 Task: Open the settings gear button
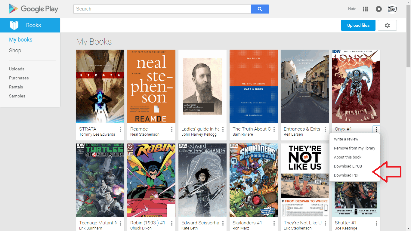click(x=387, y=26)
